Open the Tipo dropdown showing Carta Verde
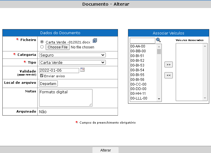Viewport: 211px width, 153px height. 72,62
